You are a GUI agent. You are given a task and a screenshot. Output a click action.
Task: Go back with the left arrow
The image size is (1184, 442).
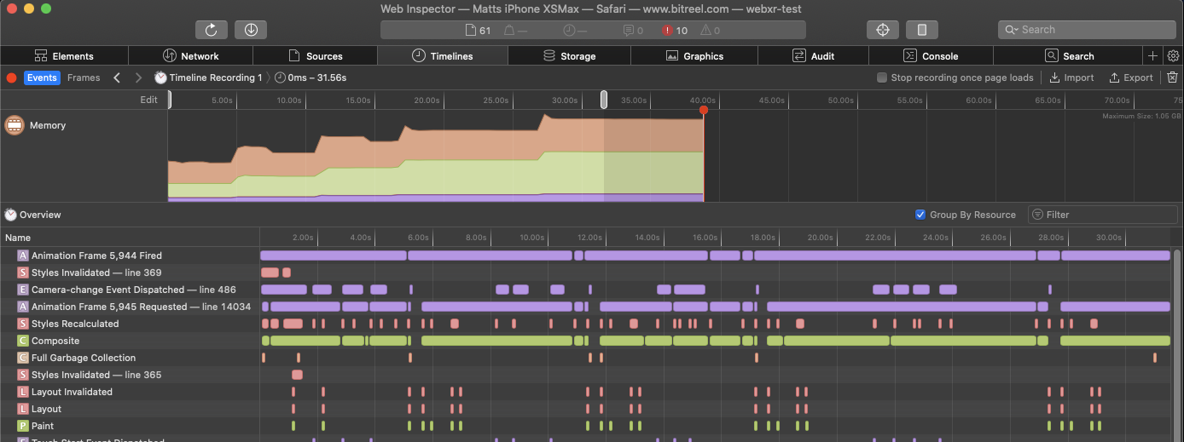117,77
